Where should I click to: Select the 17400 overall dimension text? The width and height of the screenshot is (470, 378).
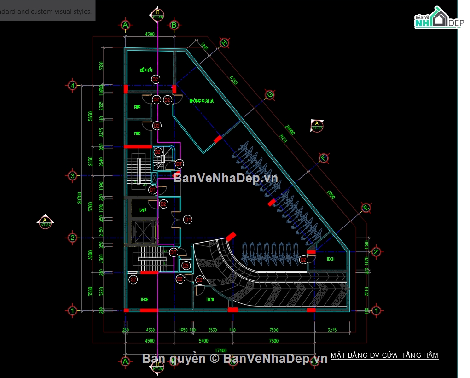click(221, 350)
